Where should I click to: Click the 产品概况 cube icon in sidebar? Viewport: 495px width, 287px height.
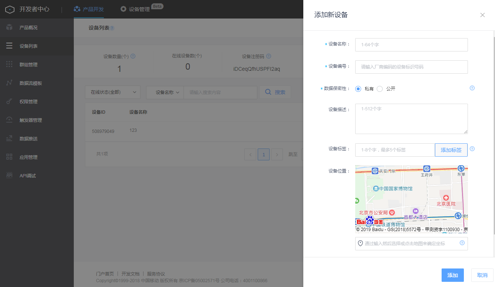click(9, 27)
